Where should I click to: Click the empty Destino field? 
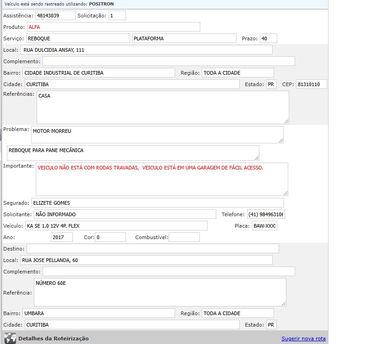[153, 249]
